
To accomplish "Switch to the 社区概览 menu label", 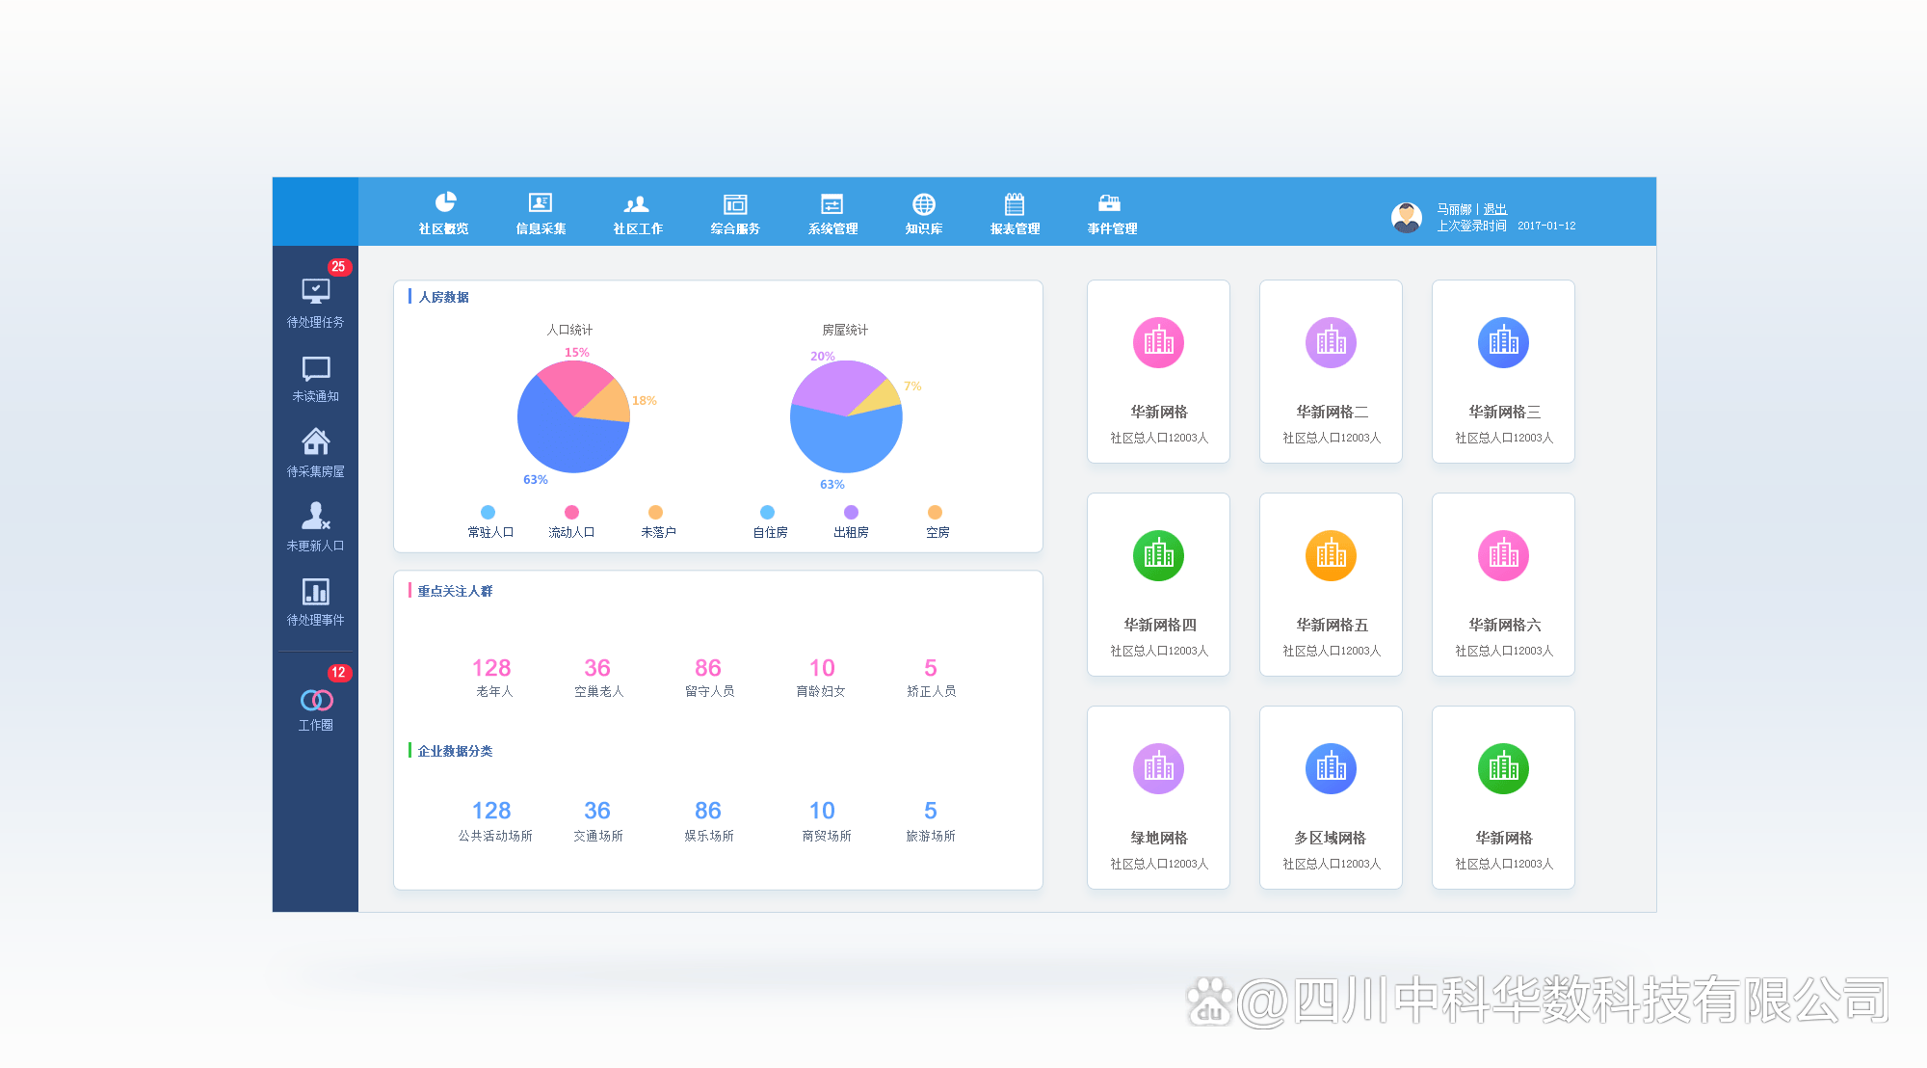I will point(444,228).
